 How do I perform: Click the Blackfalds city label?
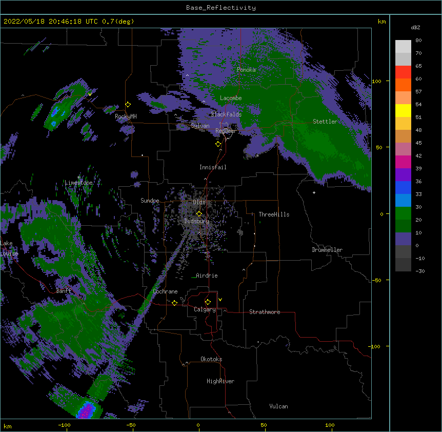[226, 114]
